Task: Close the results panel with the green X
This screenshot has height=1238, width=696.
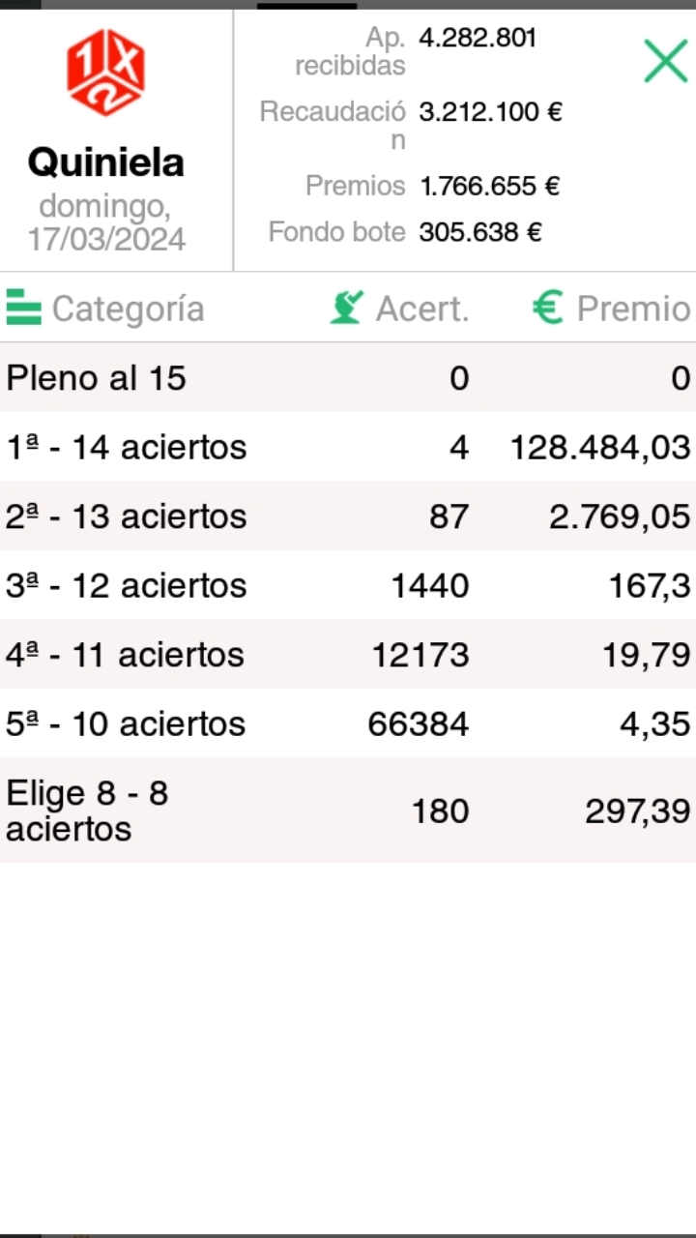Action: coord(665,61)
